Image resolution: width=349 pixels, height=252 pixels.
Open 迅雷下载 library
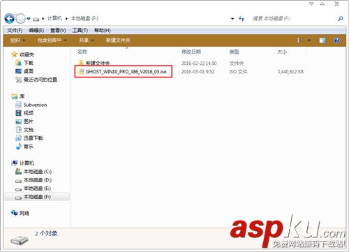click(34, 138)
